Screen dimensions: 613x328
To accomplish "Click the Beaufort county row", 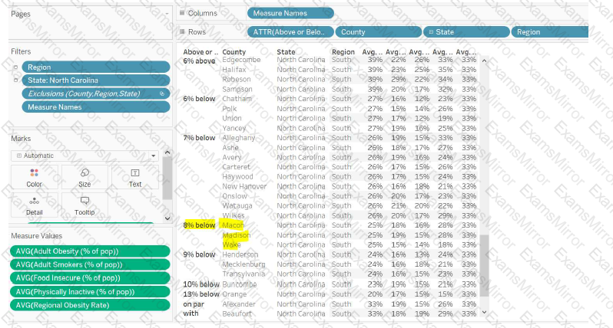I will pyautogui.click(x=237, y=313).
